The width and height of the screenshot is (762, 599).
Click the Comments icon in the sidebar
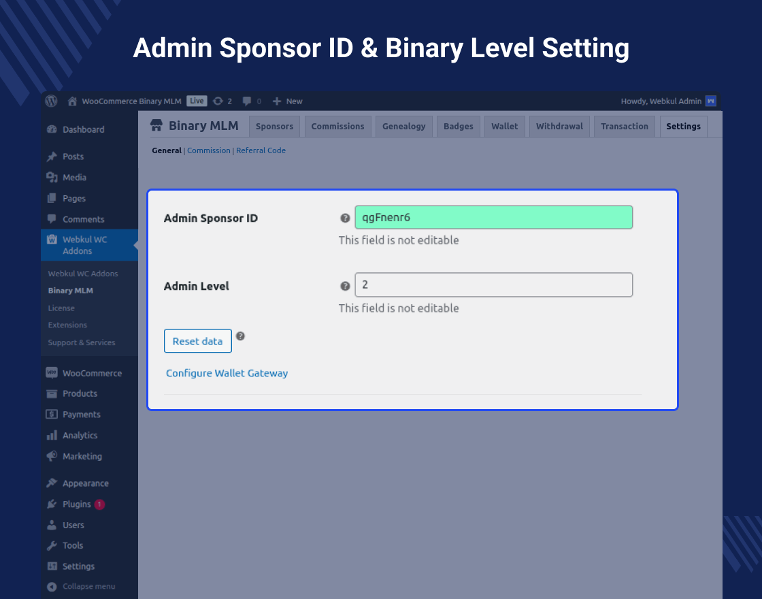pyautogui.click(x=52, y=218)
